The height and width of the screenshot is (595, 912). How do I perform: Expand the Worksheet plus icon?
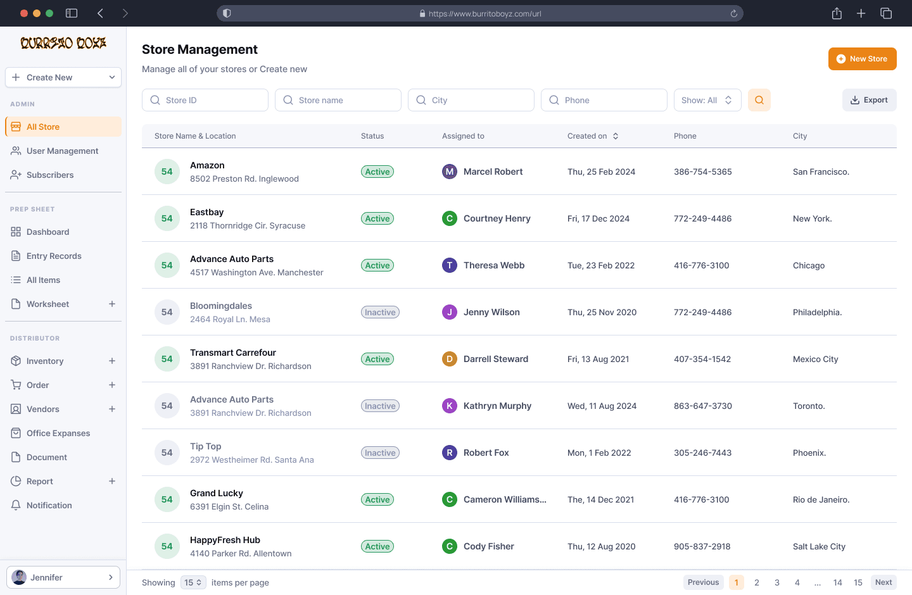point(112,304)
